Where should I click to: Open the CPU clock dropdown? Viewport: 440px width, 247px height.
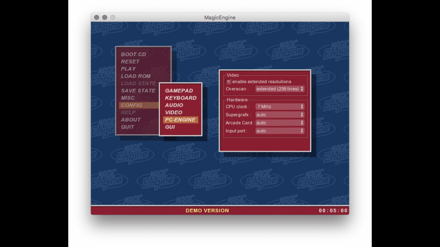tap(280, 106)
